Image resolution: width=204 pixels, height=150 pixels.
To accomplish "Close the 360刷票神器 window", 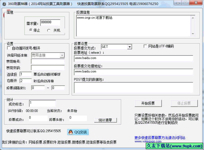I will [x=196, y=3].
